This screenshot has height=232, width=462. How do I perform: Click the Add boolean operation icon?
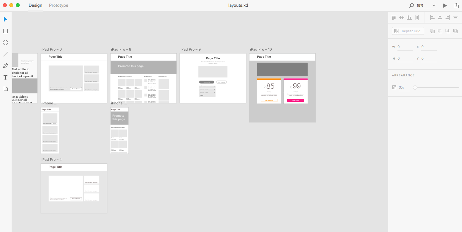pyautogui.click(x=432, y=31)
